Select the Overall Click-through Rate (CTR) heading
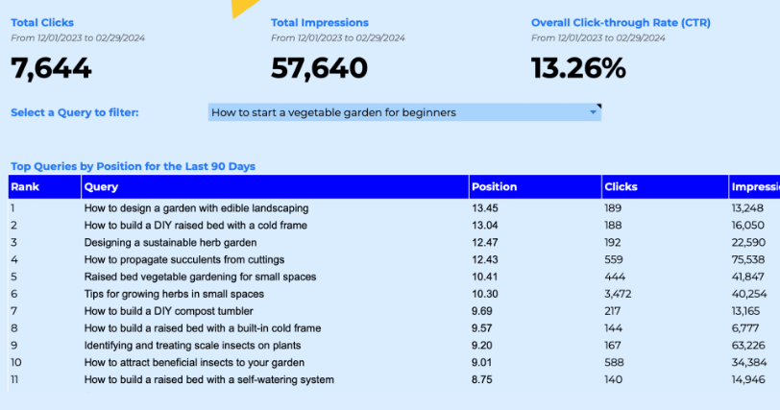Viewport: 780px width, 410px height. (x=621, y=22)
